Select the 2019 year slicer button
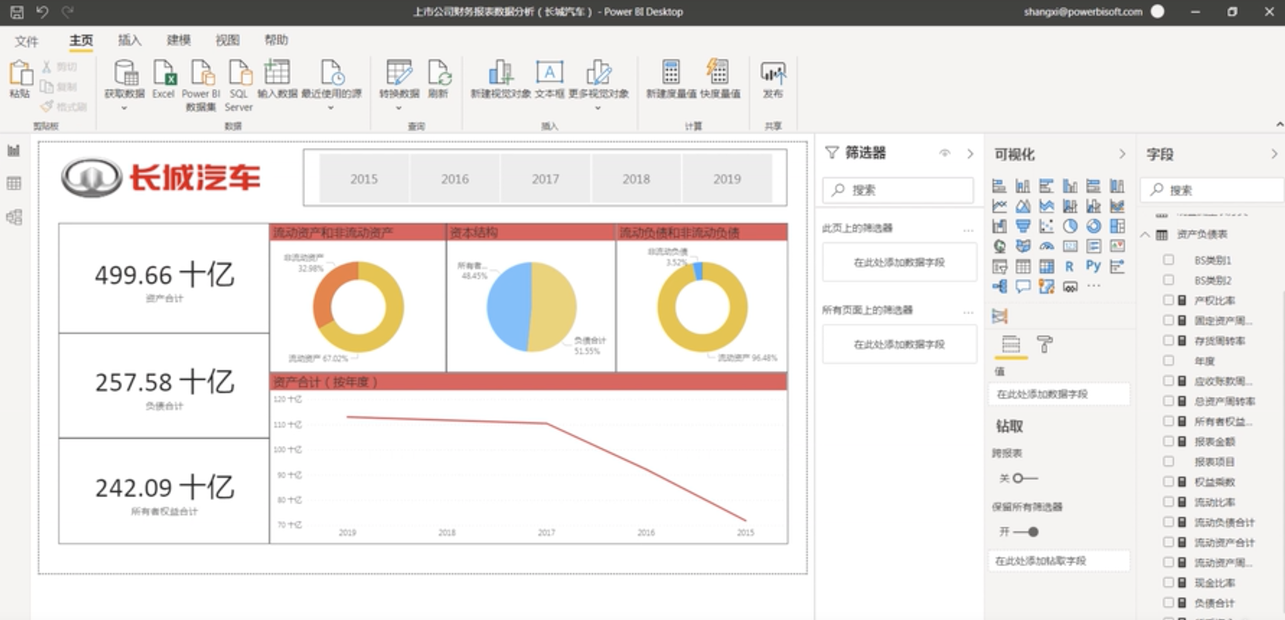This screenshot has width=1285, height=620. click(727, 178)
